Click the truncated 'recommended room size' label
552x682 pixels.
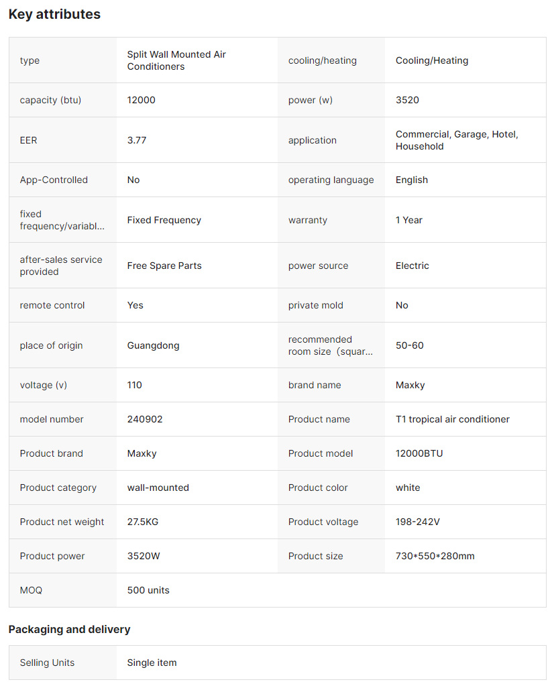[x=330, y=345]
